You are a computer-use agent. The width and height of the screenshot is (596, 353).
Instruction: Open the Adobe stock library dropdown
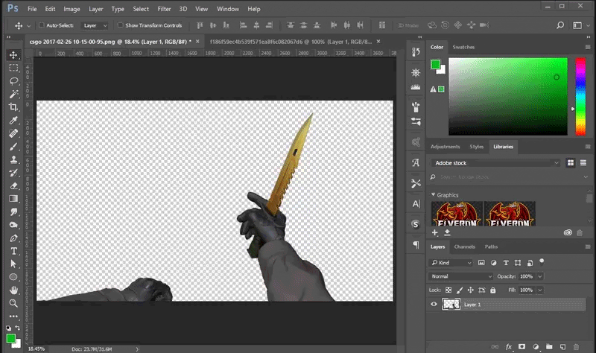(496, 162)
